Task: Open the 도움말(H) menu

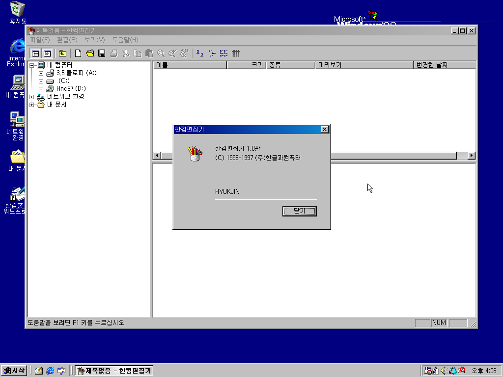Action: click(x=125, y=40)
